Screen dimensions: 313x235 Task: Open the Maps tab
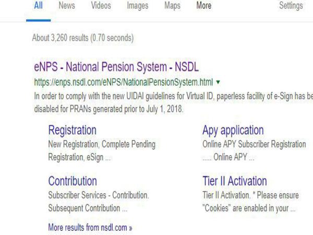pyautogui.click(x=173, y=6)
